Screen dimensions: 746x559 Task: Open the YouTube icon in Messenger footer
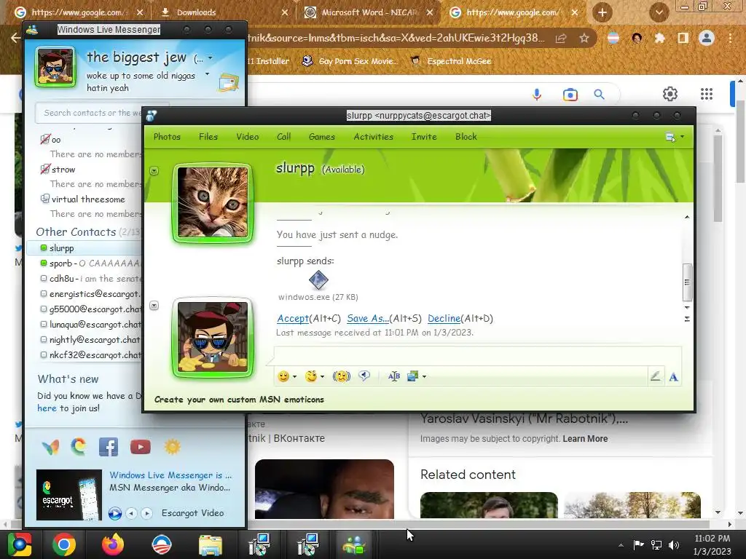tap(141, 447)
